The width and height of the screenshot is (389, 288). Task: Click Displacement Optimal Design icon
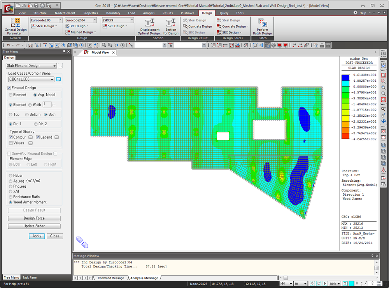point(150,26)
